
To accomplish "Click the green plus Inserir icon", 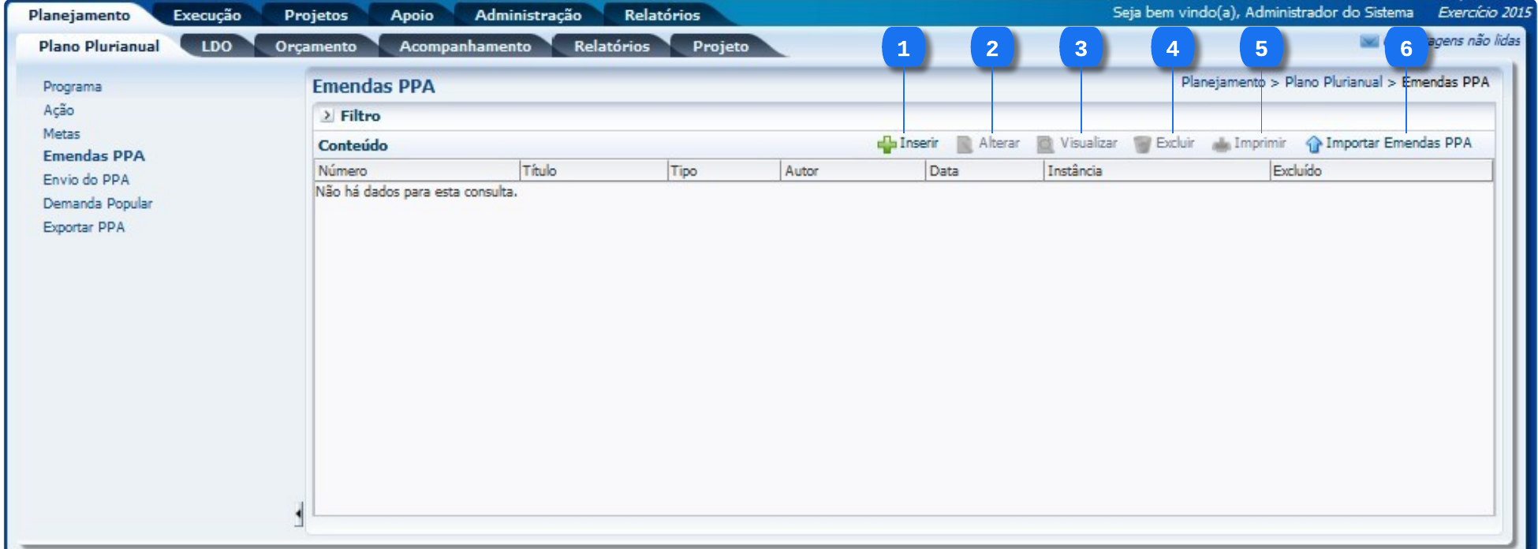I will (x=887, y=144).
